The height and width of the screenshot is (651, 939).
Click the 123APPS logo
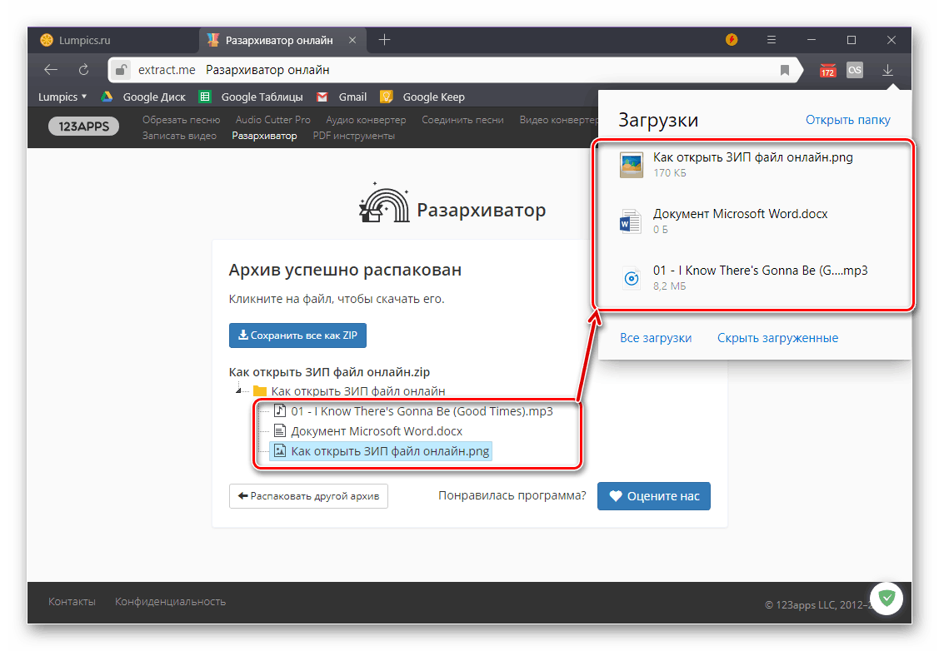tap(84, 127)
